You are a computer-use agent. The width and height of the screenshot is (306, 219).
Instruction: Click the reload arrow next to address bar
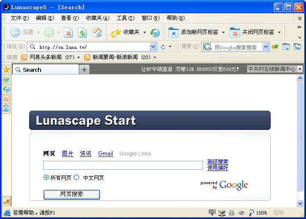pos(163,47)
